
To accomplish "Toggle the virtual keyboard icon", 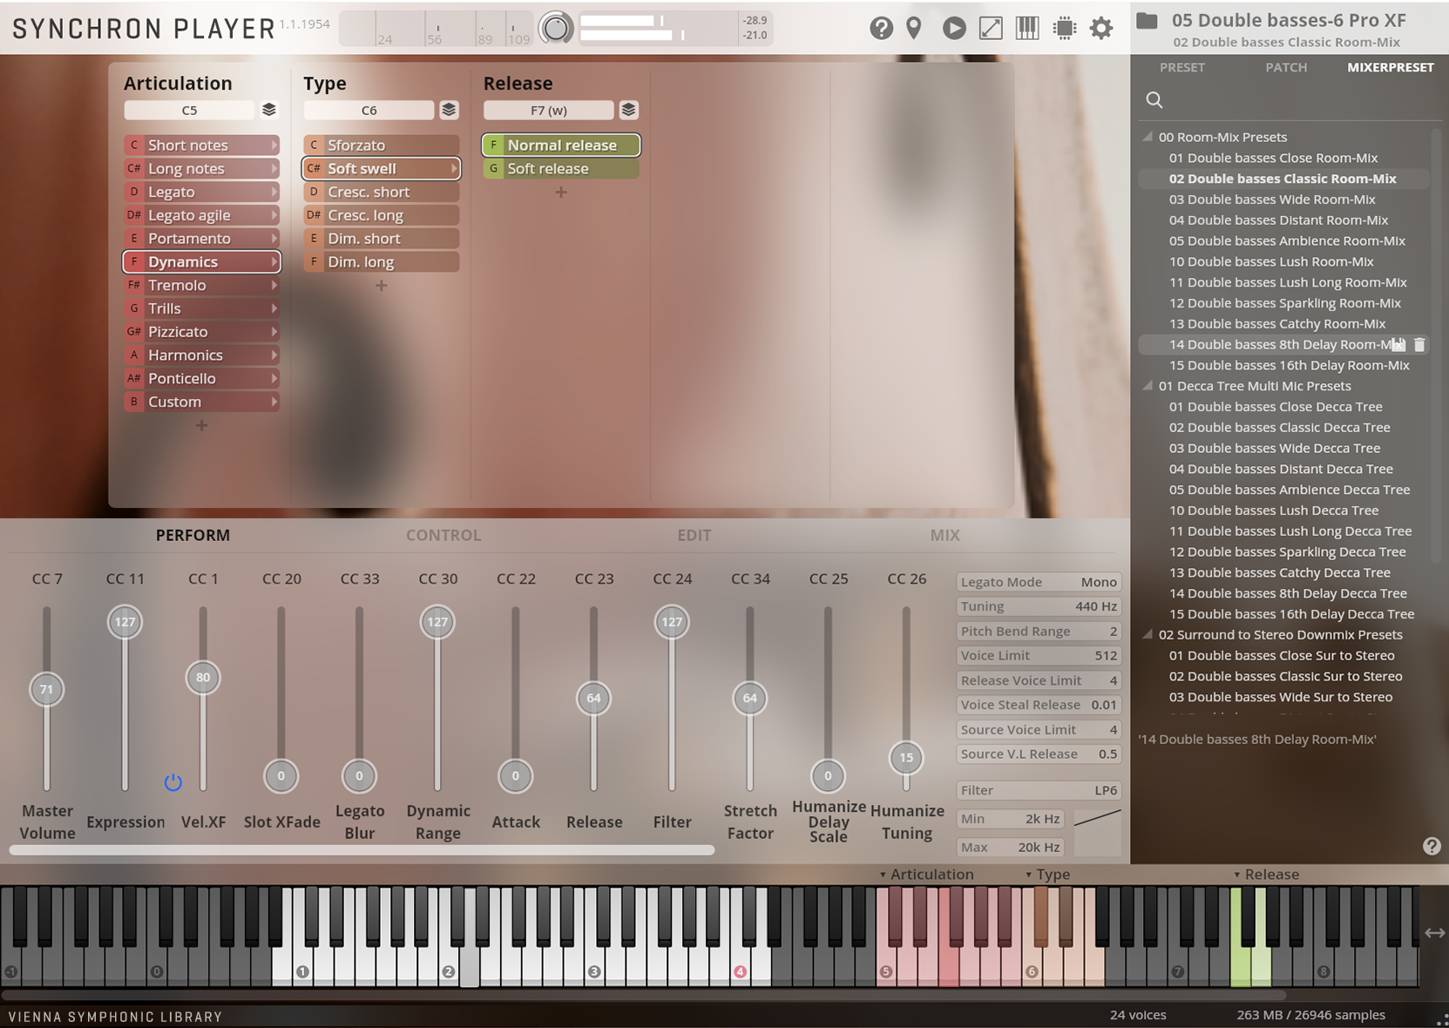I will [x=1027, y=27].
